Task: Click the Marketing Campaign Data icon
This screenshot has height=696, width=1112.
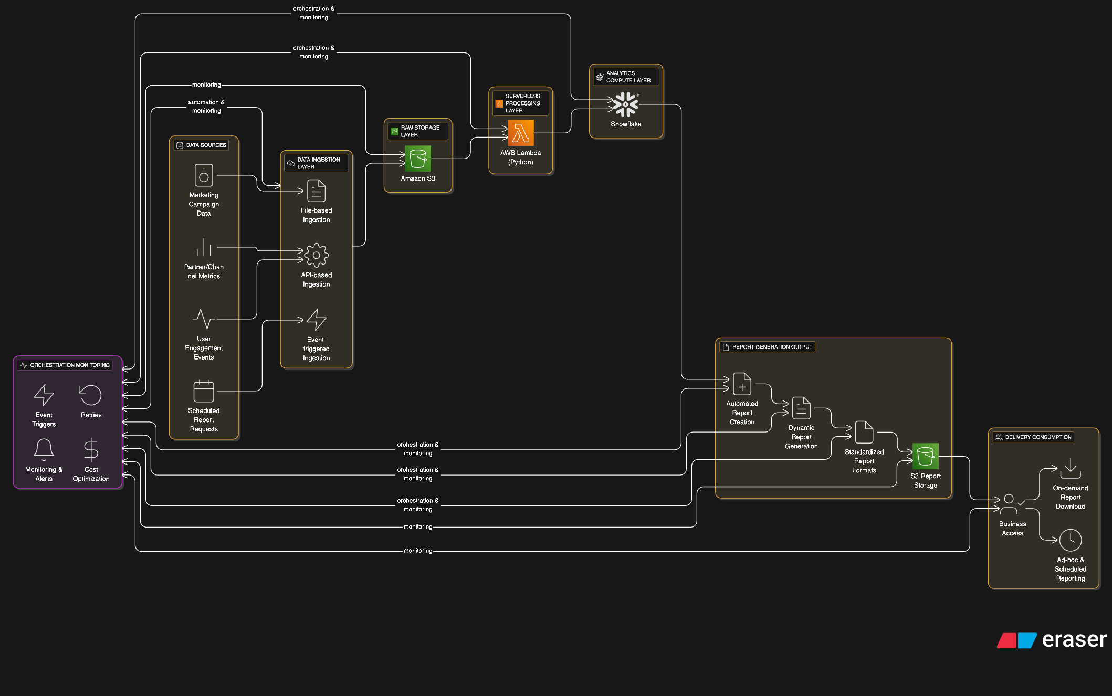Action: pos(204,175)
